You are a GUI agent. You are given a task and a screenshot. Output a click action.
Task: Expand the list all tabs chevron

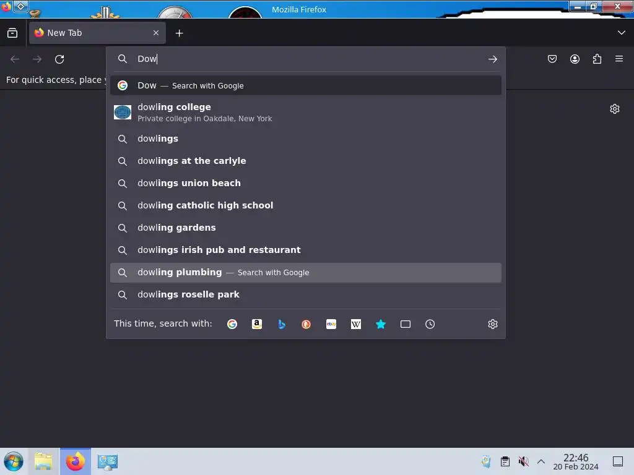pos(622,33)
